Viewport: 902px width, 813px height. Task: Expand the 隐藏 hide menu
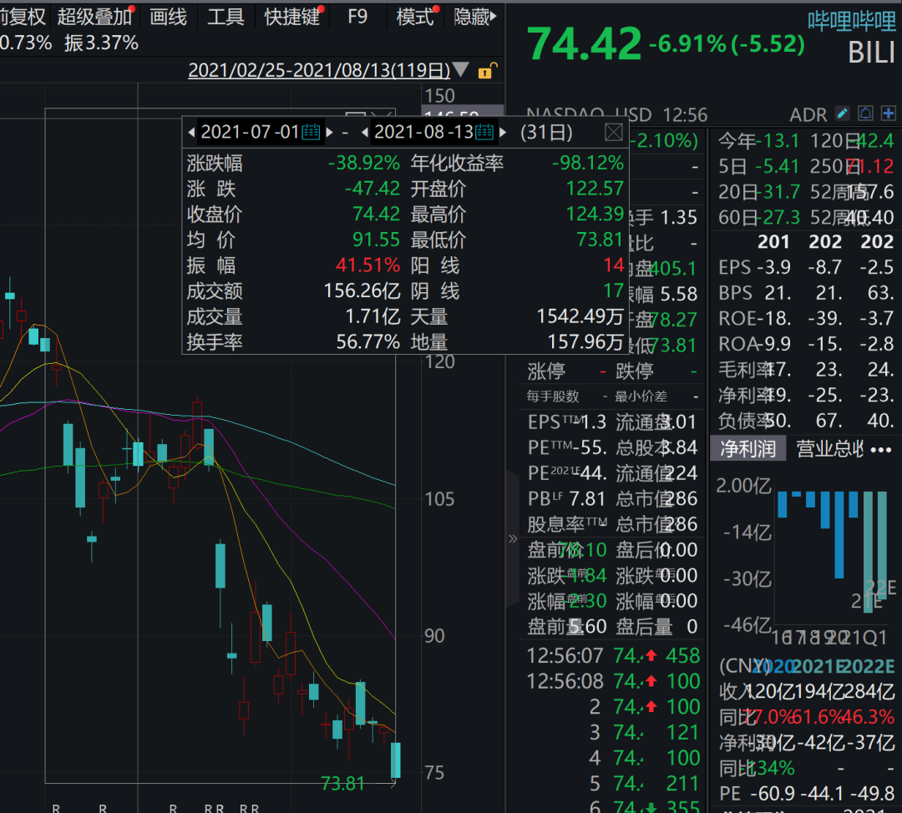[x=475, y=17]
